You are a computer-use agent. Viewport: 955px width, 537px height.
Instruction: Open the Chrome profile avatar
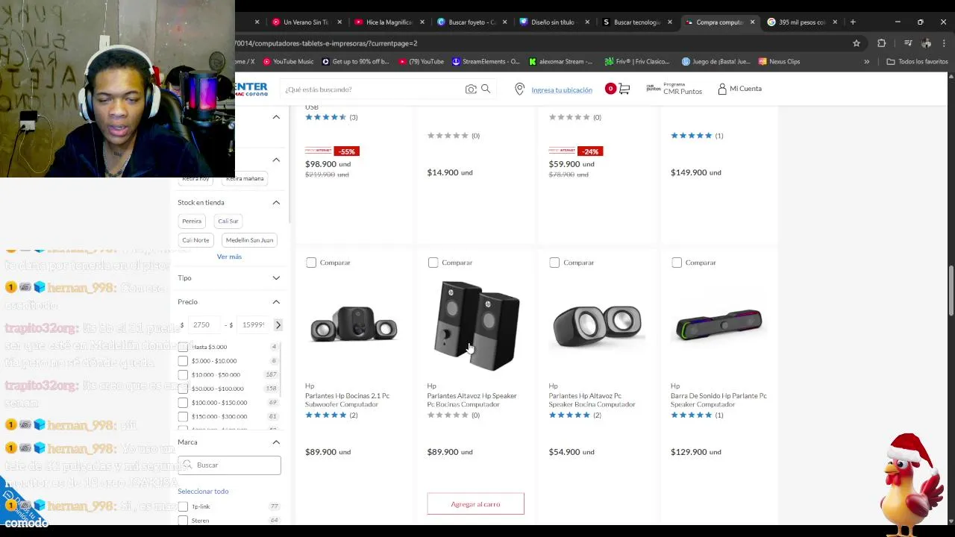pyautogui.click(x=927, y=43)
